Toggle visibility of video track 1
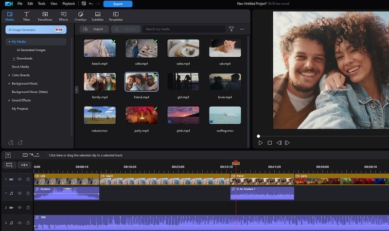The width and height of the screenshot is (389, 231). coord(19,179)
